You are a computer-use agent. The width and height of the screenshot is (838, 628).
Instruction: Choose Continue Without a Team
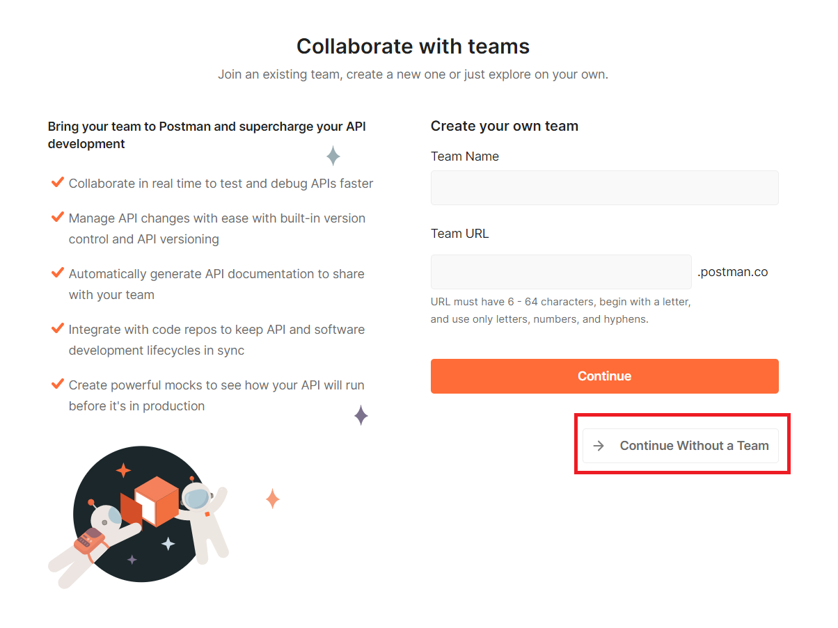694,446
